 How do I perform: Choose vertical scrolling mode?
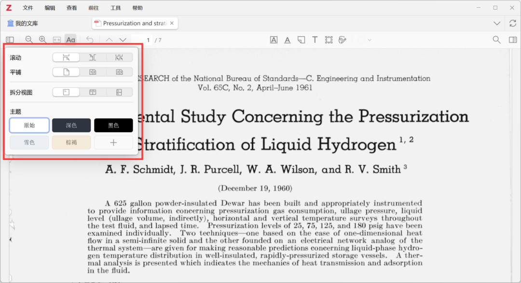(66, 57)
